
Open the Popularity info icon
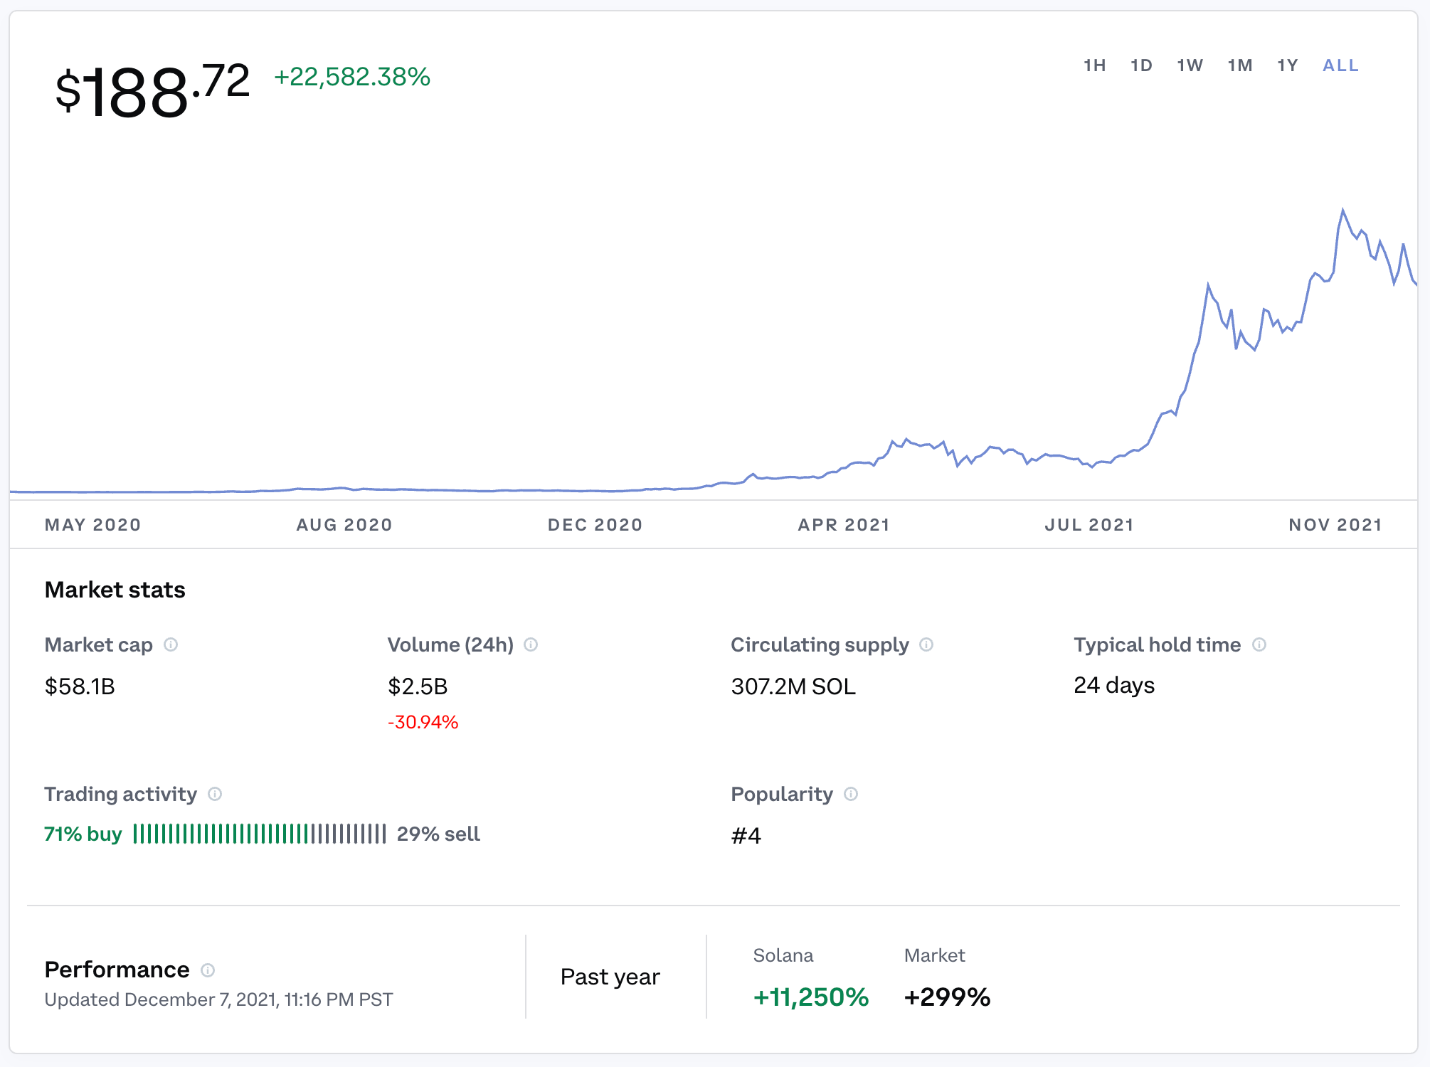pos(851,794)
